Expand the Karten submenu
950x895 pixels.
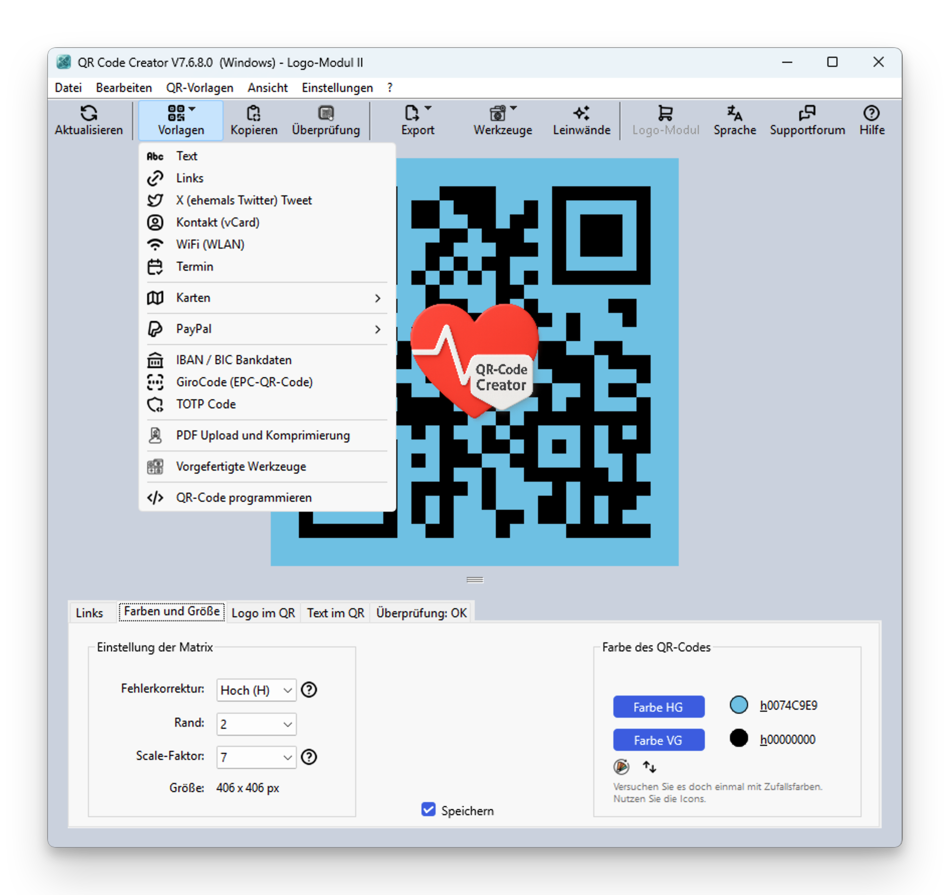267,298
